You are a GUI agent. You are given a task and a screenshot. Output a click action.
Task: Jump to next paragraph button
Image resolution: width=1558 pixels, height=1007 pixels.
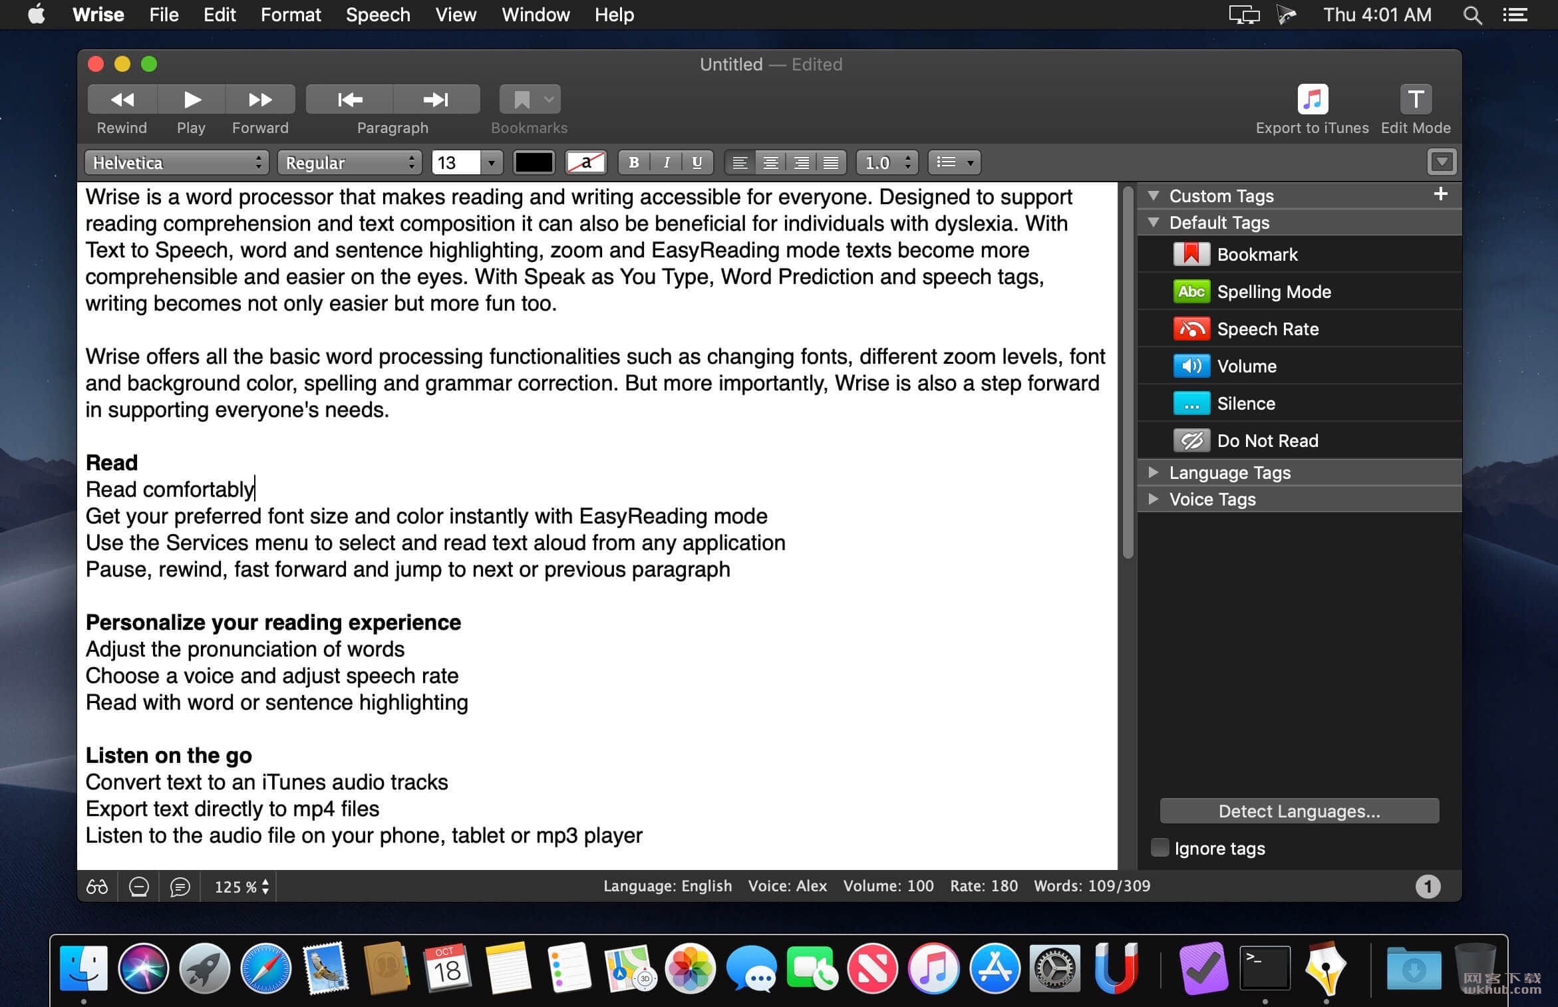pyautogui.click(x=436, y=100)
